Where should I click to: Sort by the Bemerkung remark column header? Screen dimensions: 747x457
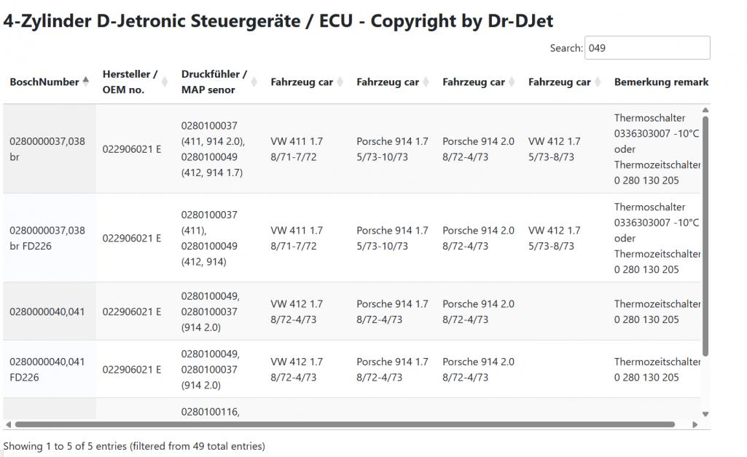661,82
